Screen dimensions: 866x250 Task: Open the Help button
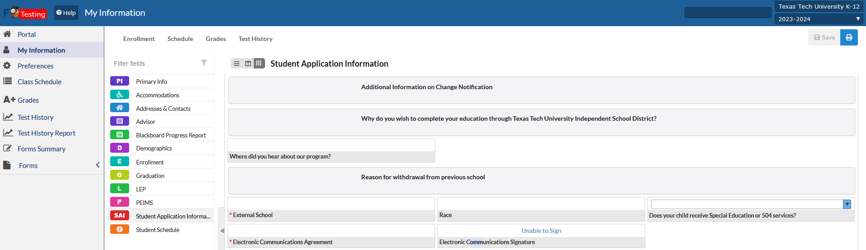click(x=66, y=13)
